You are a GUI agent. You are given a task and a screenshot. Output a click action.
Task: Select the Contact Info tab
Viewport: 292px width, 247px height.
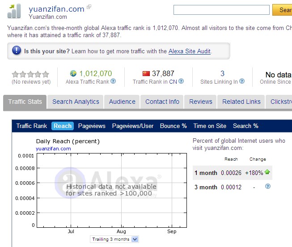pos(162,102)
